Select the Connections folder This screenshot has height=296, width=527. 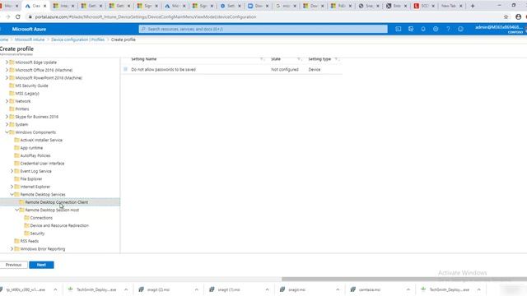pyautogui.click(x=41, y=218)
